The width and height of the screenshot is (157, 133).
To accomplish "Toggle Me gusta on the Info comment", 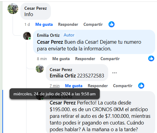I will 44,24.
